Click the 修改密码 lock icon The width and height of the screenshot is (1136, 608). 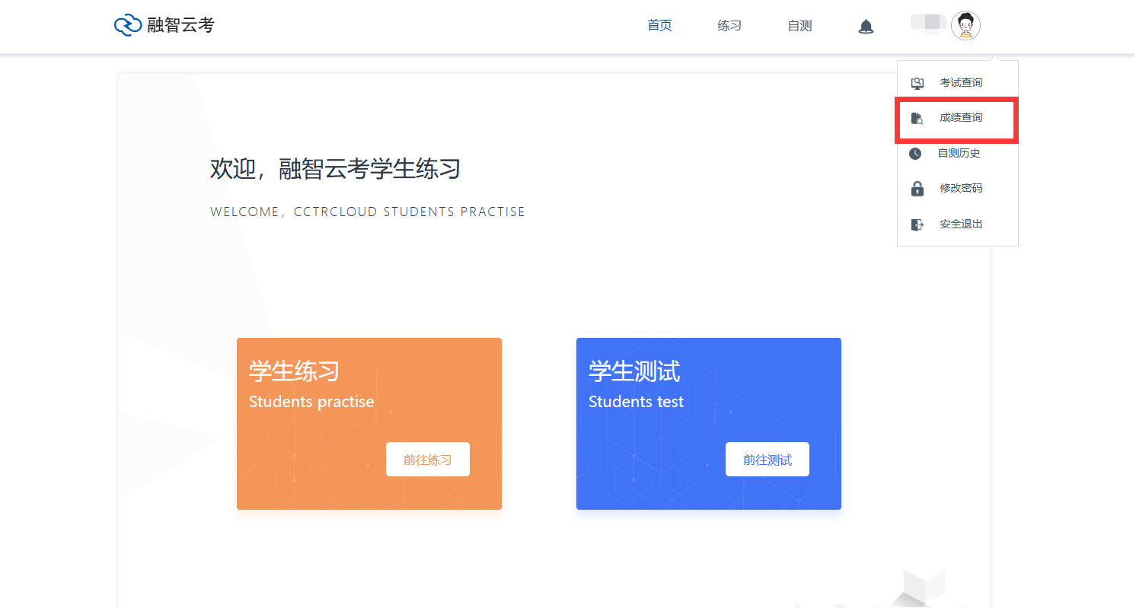click(917, 189)
